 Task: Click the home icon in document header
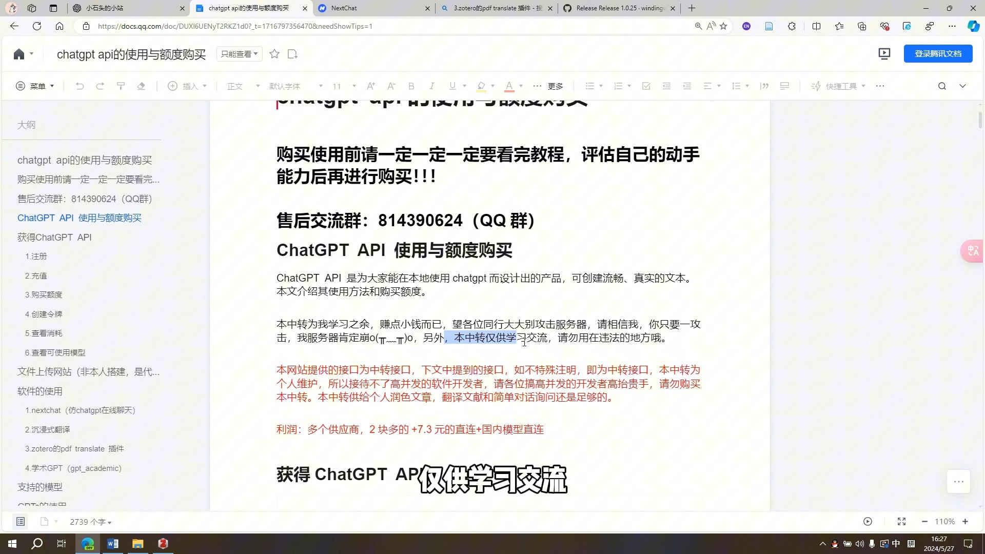[19, 54]
